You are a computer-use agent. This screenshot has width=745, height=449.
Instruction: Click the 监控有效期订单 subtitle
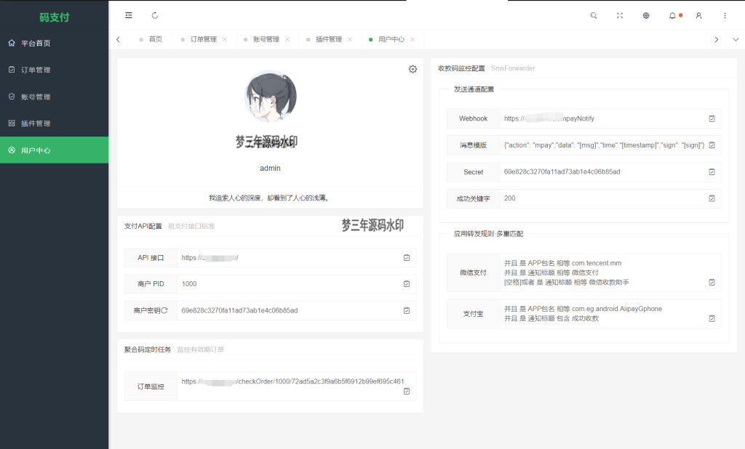click(x=201, y=349)
